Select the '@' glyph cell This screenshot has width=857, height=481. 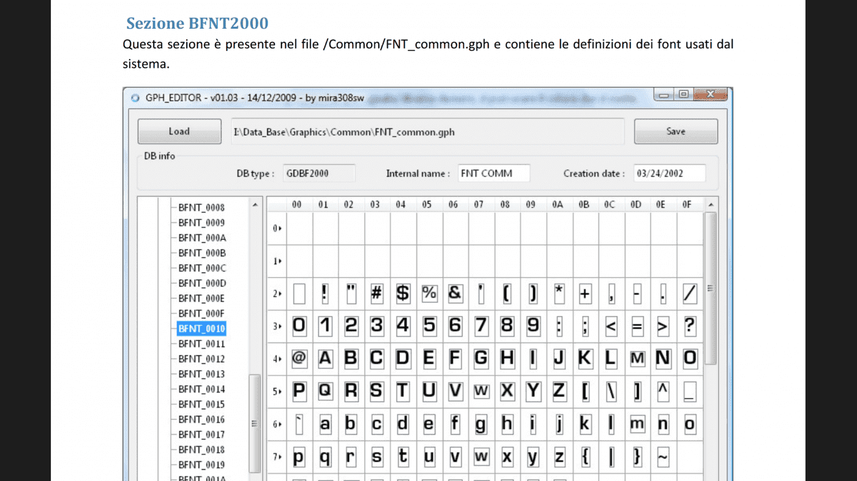(299, 359)
